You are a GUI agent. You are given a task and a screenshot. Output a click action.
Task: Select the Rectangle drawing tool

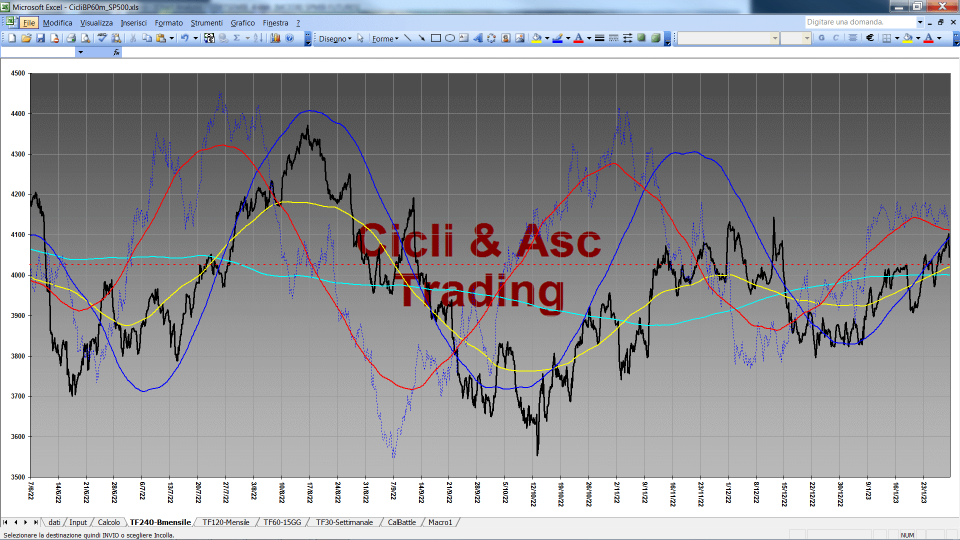coord(435,38)
